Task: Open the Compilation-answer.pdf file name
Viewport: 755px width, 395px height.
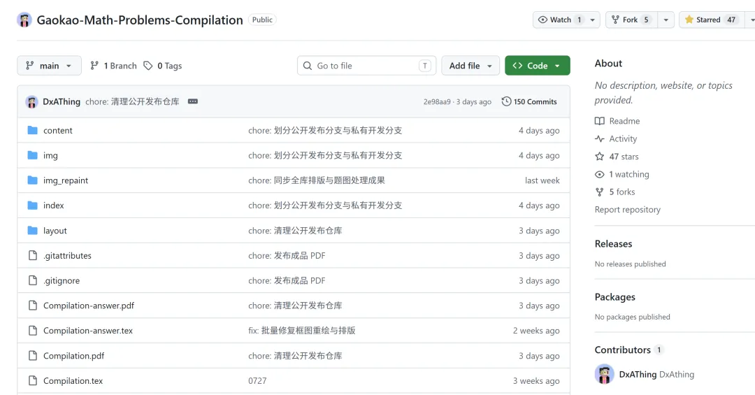Action: click(89, 306)
